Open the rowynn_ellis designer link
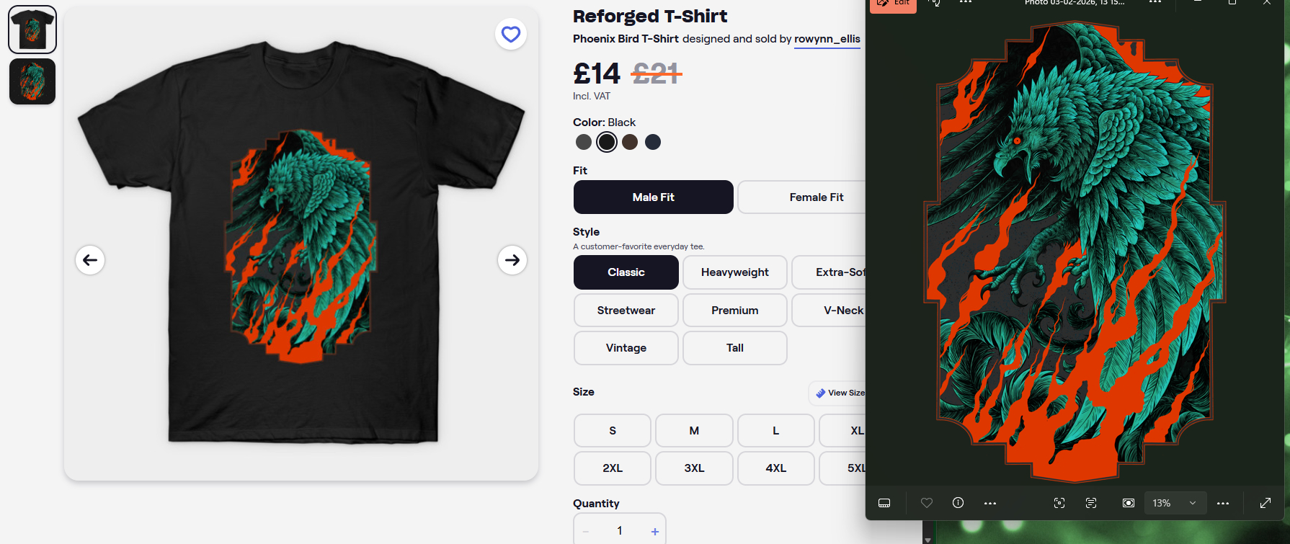This screenshot has height=544, width=1290. click(x=827, y=39)
